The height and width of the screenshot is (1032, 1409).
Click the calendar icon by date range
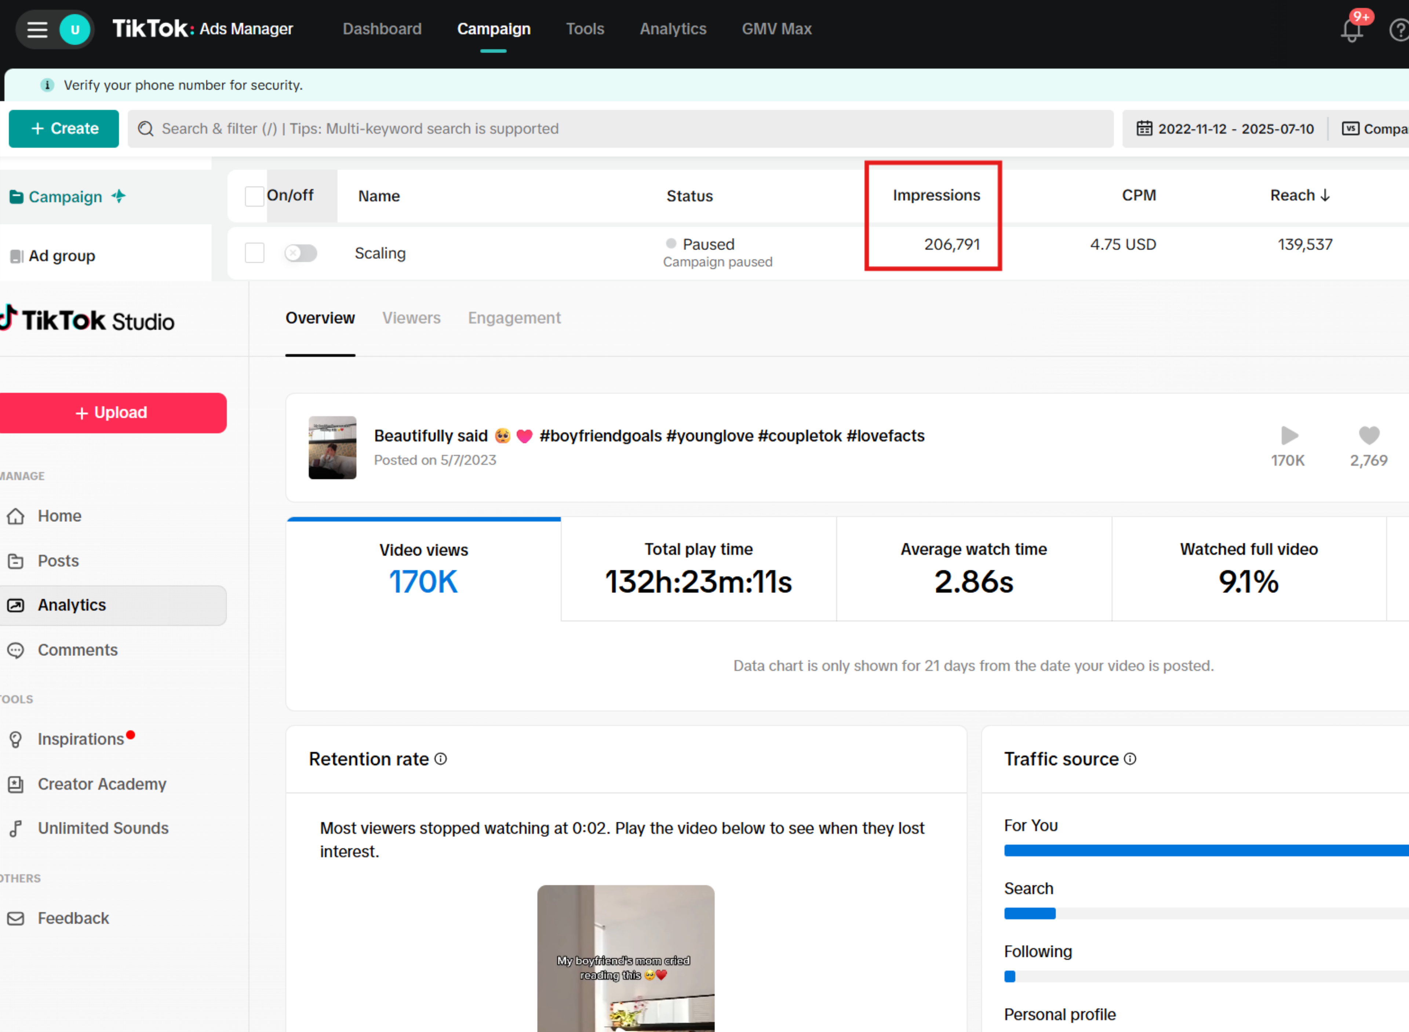[x=1144, y=129]
